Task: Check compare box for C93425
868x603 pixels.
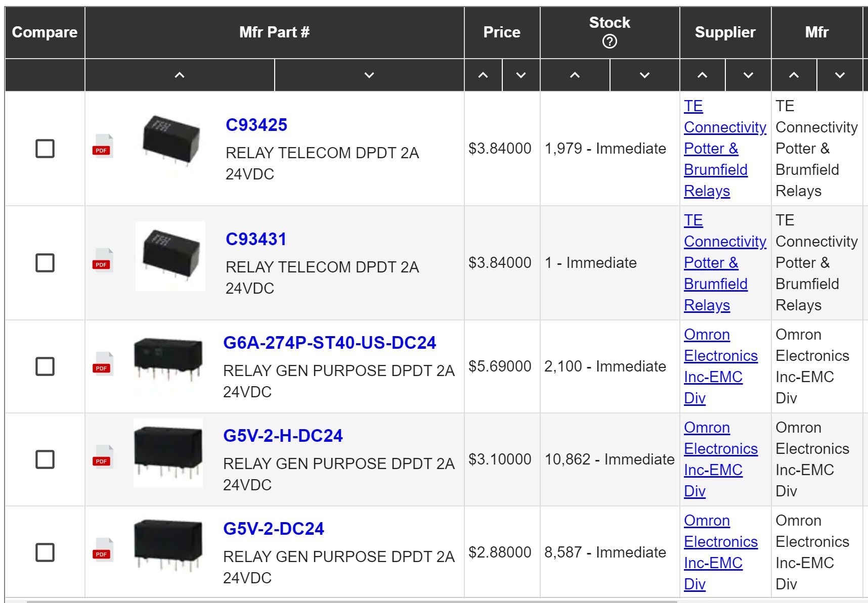Action: (x=45, y=149)
